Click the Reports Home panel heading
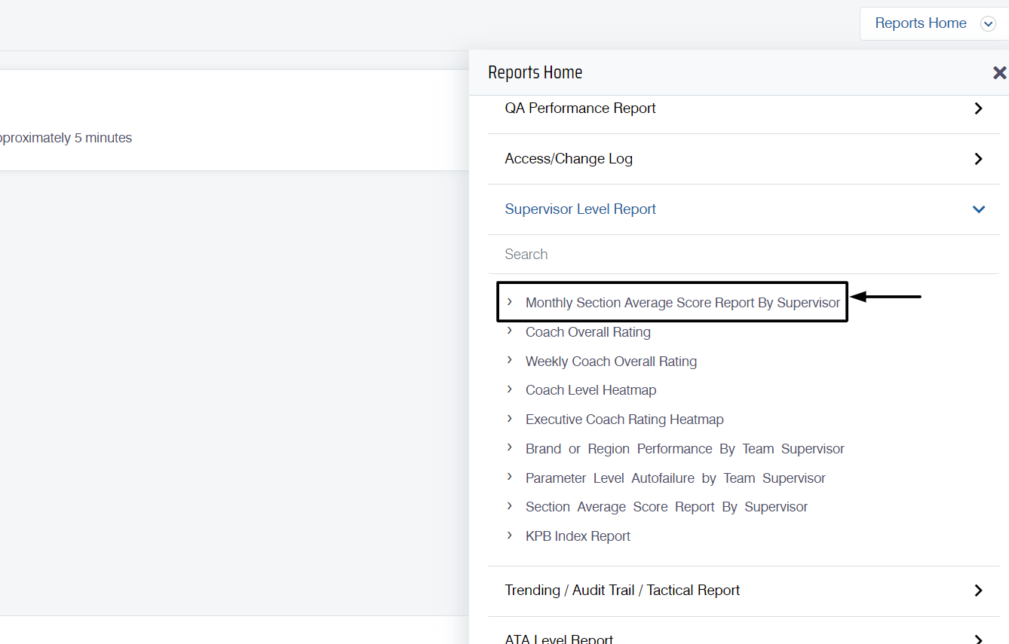This screenshot has width=1009, height=644. 535,72
